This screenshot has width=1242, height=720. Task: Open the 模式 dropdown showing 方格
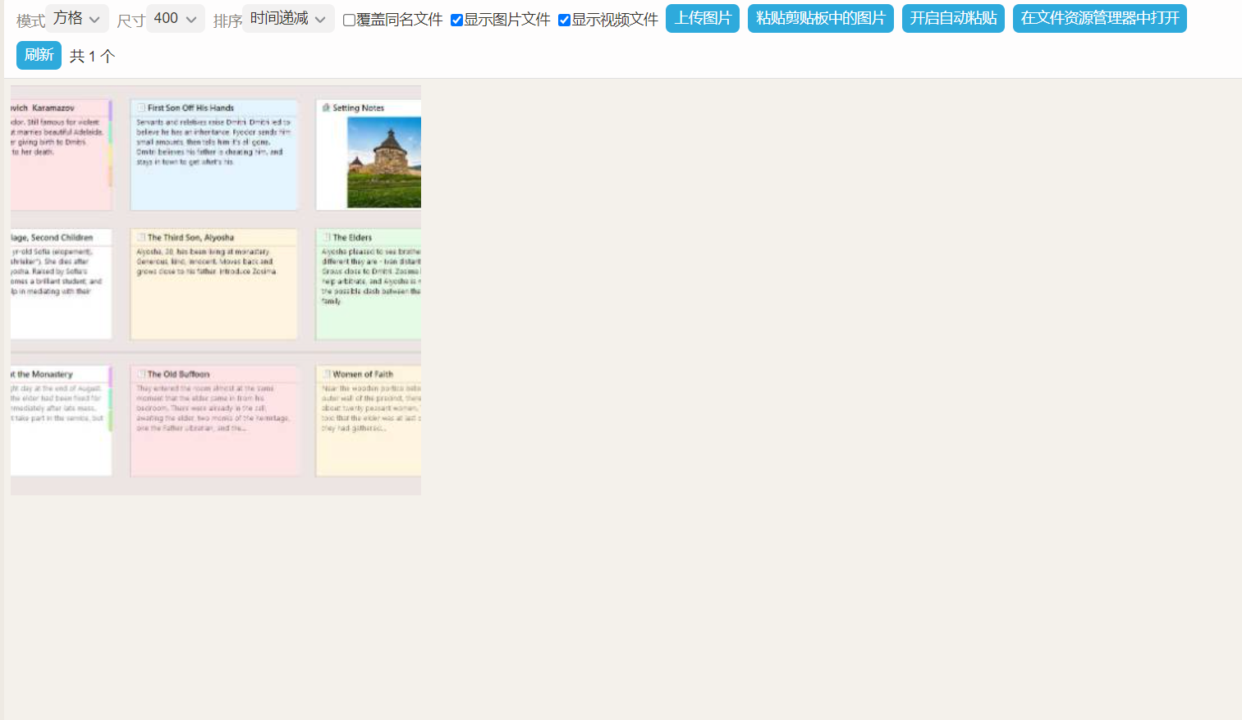pyautogui.click(x=77, y=19)
